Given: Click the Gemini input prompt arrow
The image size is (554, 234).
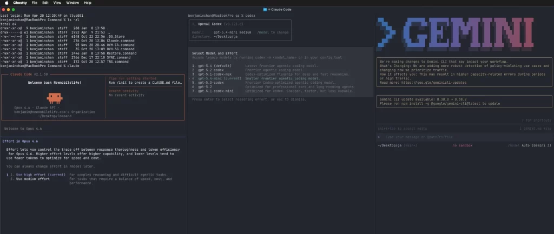Looking at the screenshot, I should pyautogui.click(x=379, y=138).
